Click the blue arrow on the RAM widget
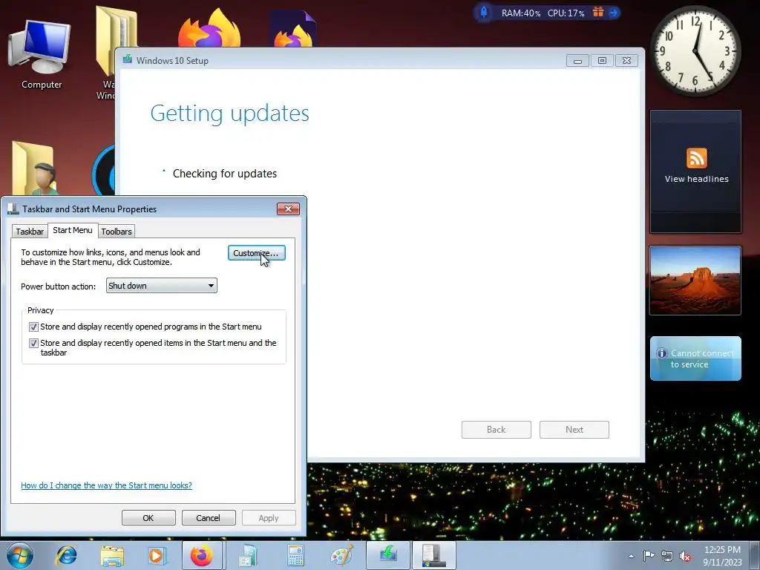The image size is (760, 570). click(x=614, y=13)
